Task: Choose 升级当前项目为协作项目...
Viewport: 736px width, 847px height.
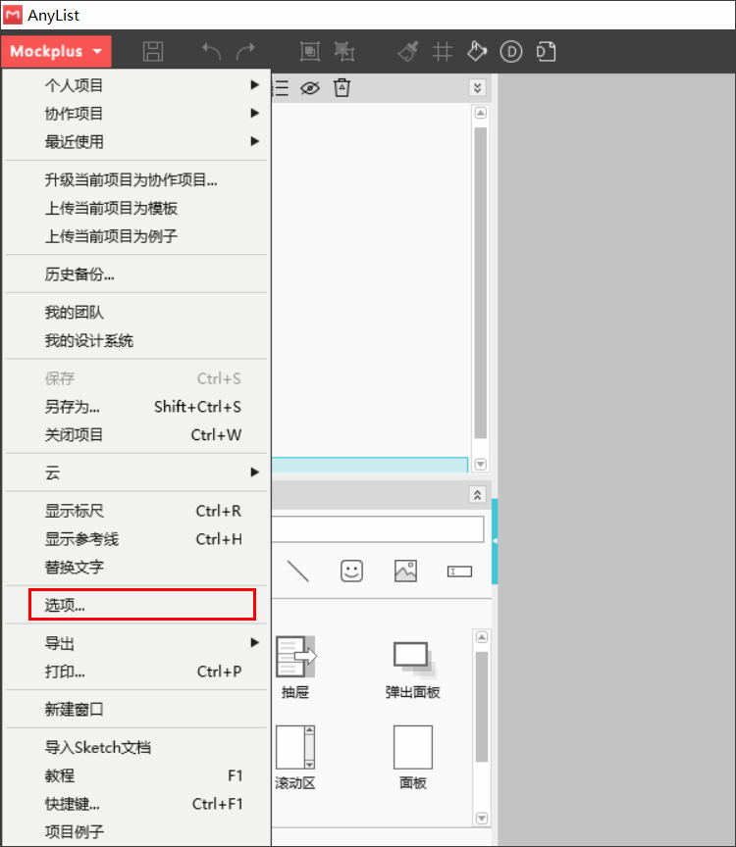Action: pos(136,179)
